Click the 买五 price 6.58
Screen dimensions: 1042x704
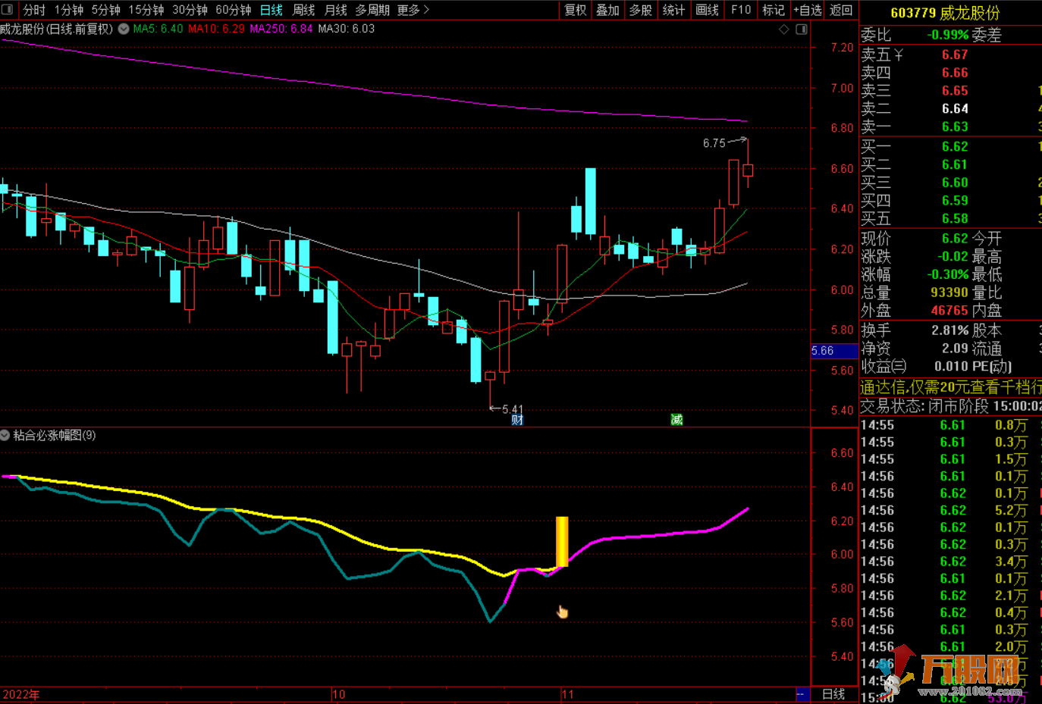[955, 219]
